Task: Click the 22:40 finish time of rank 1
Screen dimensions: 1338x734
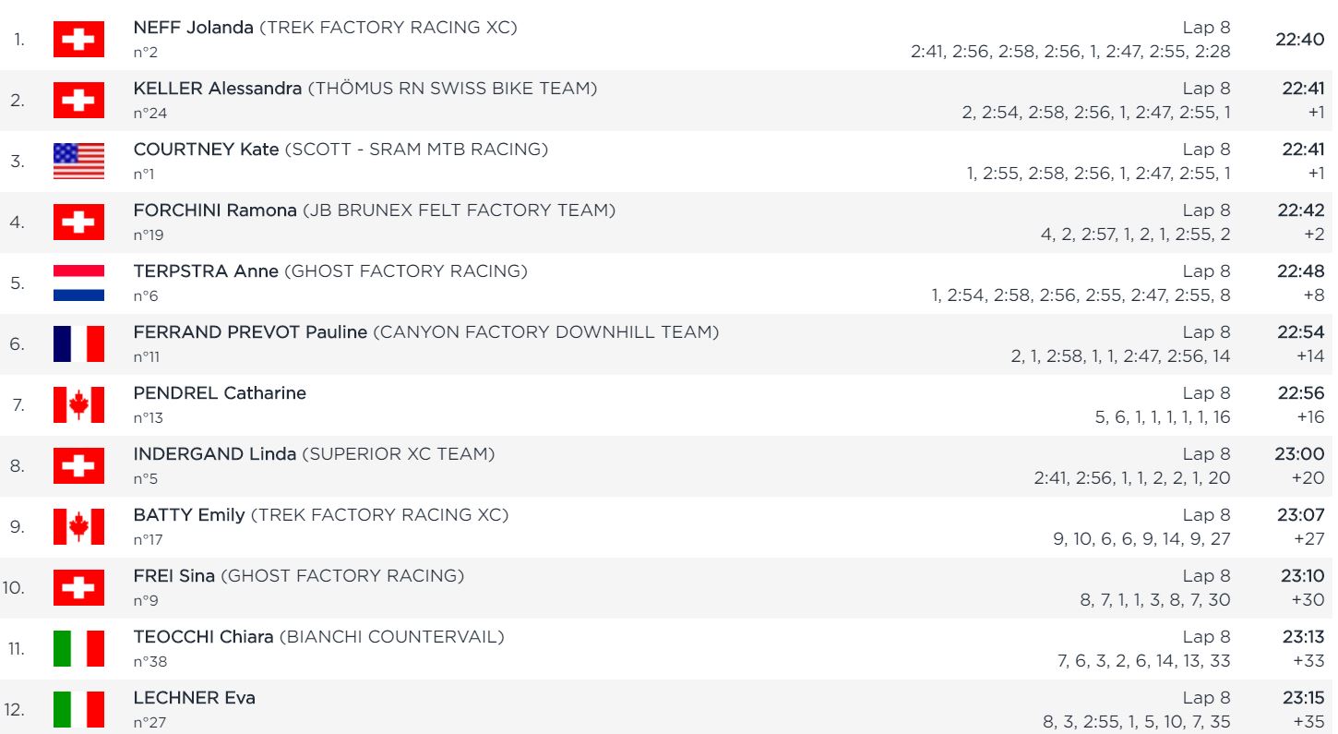Action: 1300,40
